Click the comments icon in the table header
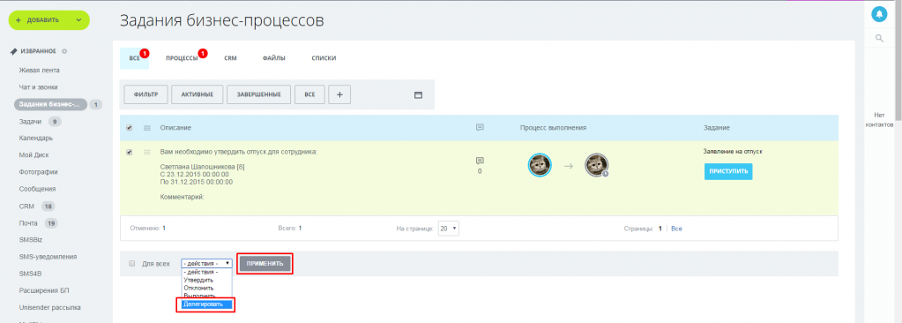This screenshot has width=902, height=323. [x=480, y=127]
